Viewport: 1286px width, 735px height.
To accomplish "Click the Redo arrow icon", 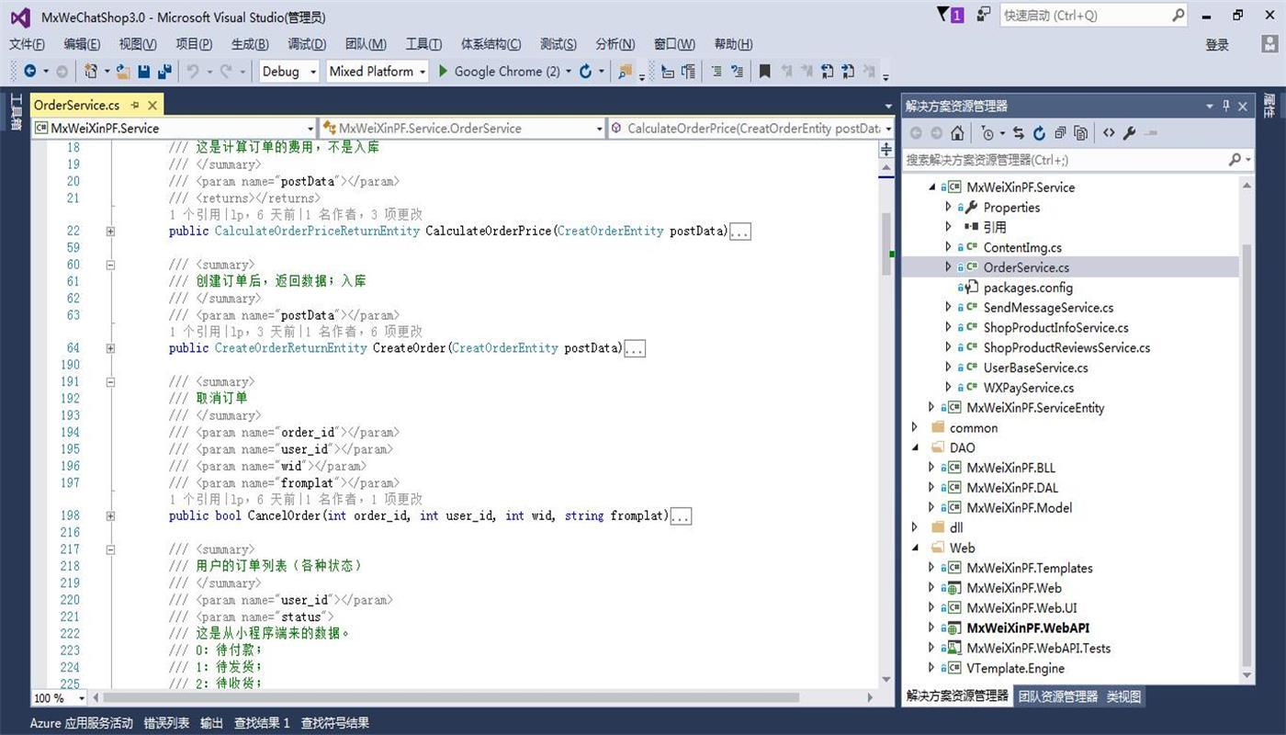I will [x=226, y=71].
